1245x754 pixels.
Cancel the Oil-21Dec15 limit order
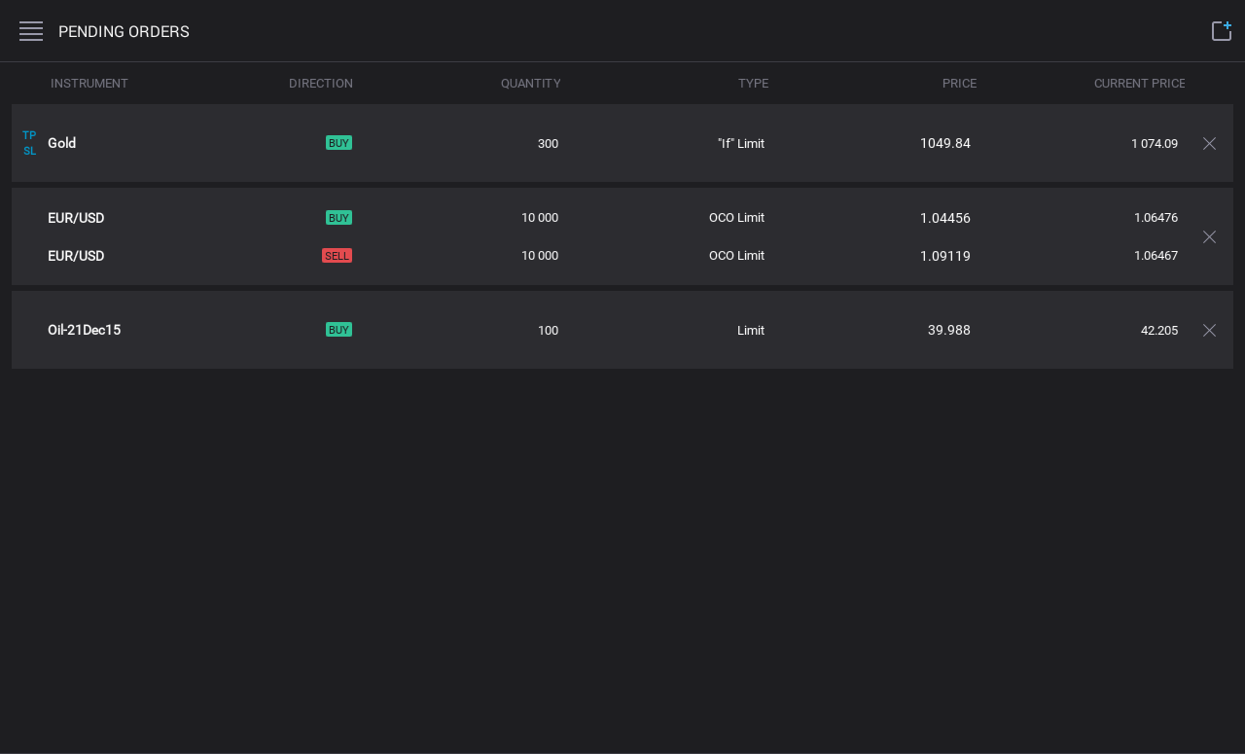click(x=1209, y=330)
